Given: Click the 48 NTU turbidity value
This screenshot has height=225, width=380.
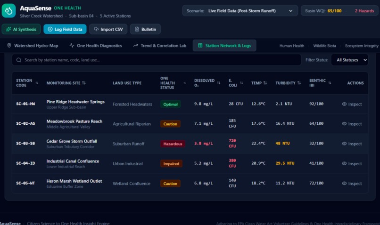Looking at the screenshot, I should [282, 143].
